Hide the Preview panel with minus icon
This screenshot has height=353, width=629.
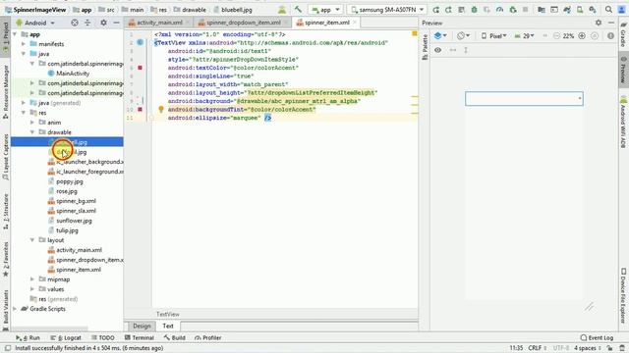pyautogui.click(x=611, y=23)
